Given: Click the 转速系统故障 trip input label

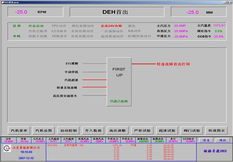Looking at the screenshot, I should click(x=67, y=88).
